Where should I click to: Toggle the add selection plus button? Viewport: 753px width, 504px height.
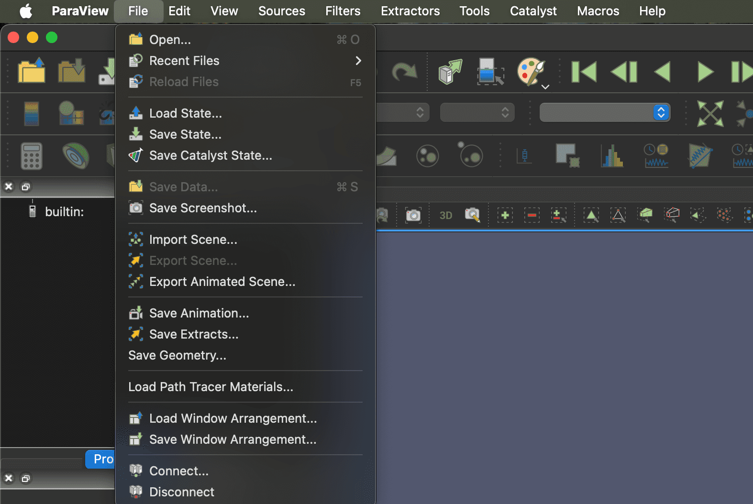(x=505, y=216)
